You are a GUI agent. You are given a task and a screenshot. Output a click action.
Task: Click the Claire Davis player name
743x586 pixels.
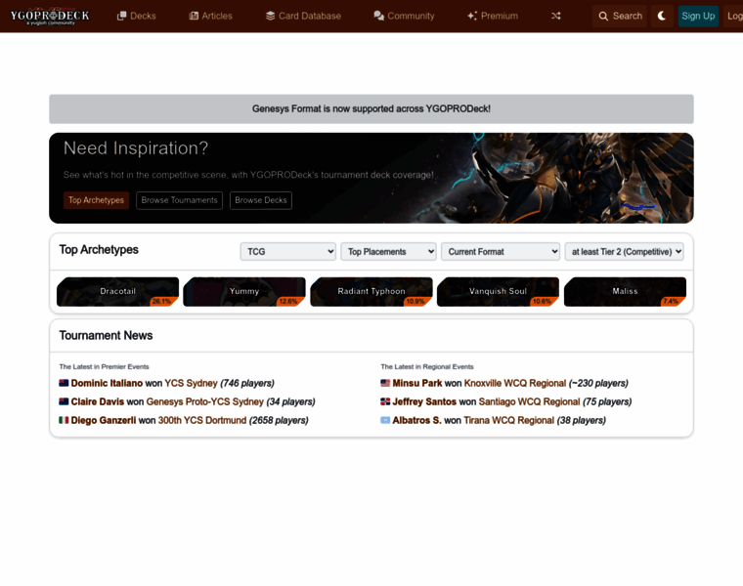[98, 401]
